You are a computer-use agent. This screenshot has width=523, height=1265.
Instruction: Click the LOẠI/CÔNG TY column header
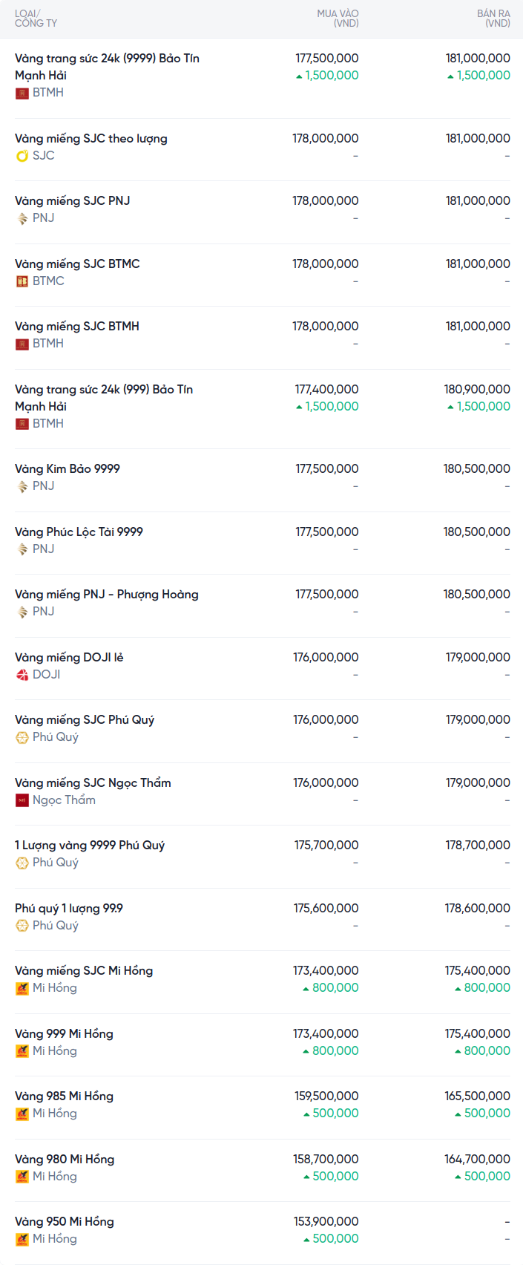point(36,19)
